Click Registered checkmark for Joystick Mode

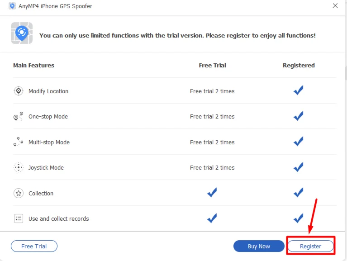click(298, 167)
